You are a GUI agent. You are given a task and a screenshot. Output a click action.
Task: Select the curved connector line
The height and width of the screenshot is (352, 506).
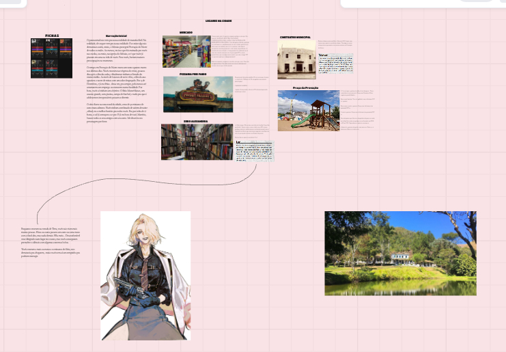[x=137, y=185]
